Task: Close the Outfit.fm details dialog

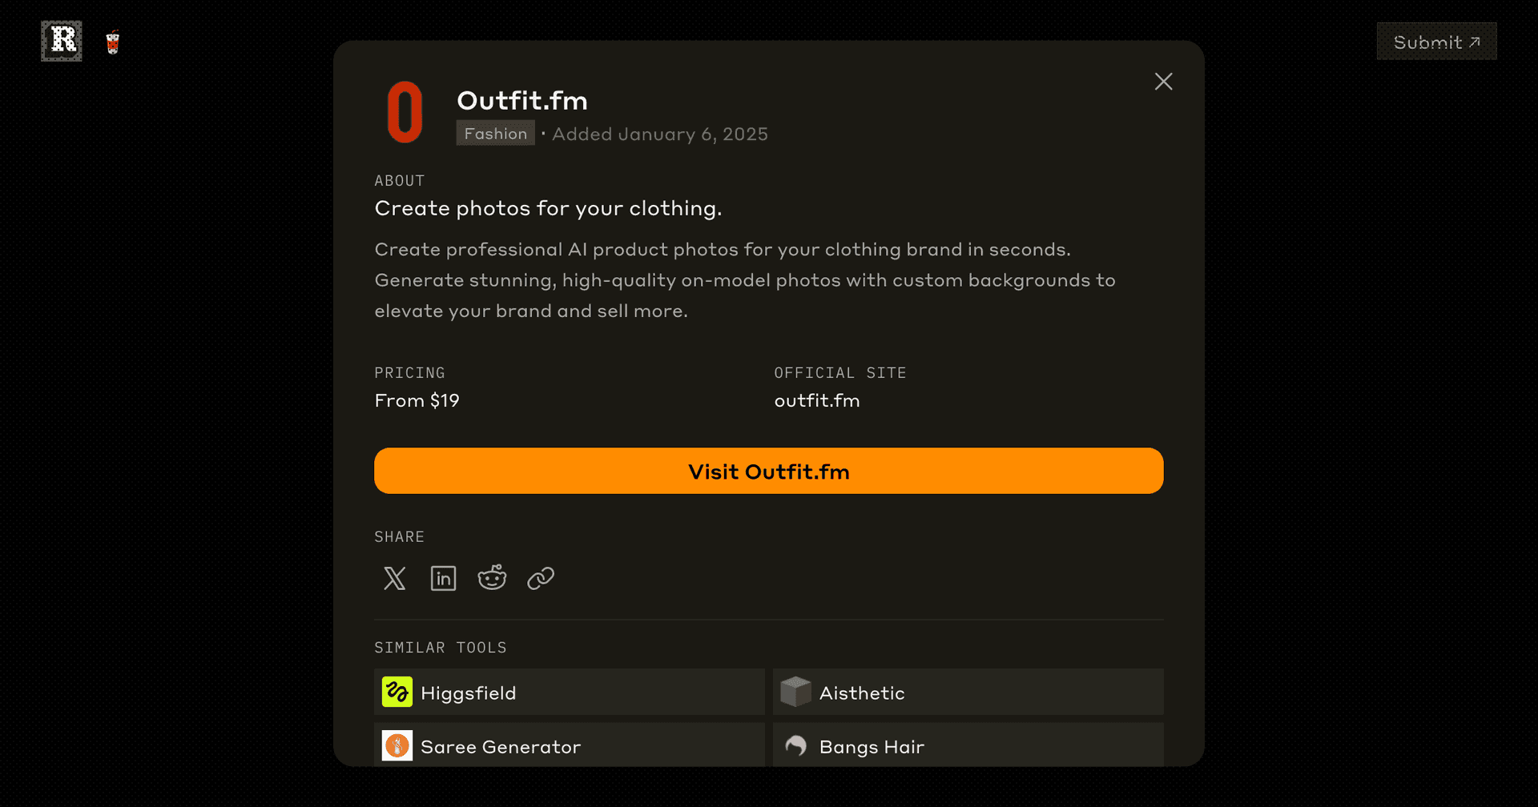Action: 1163,82
